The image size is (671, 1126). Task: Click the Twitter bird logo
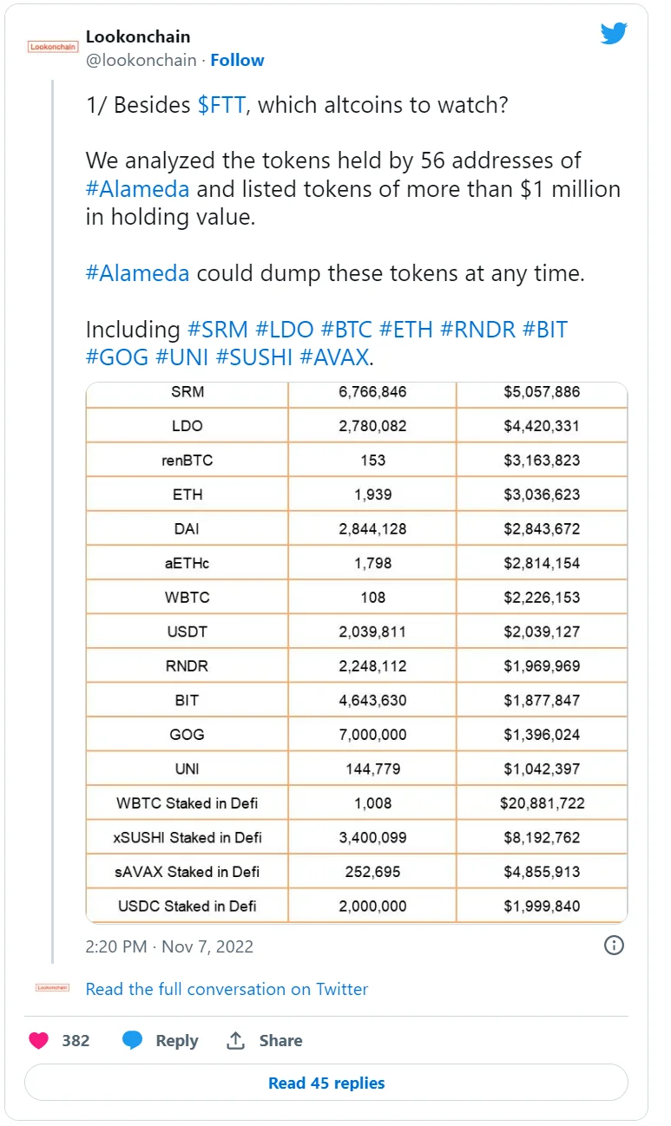614,35
